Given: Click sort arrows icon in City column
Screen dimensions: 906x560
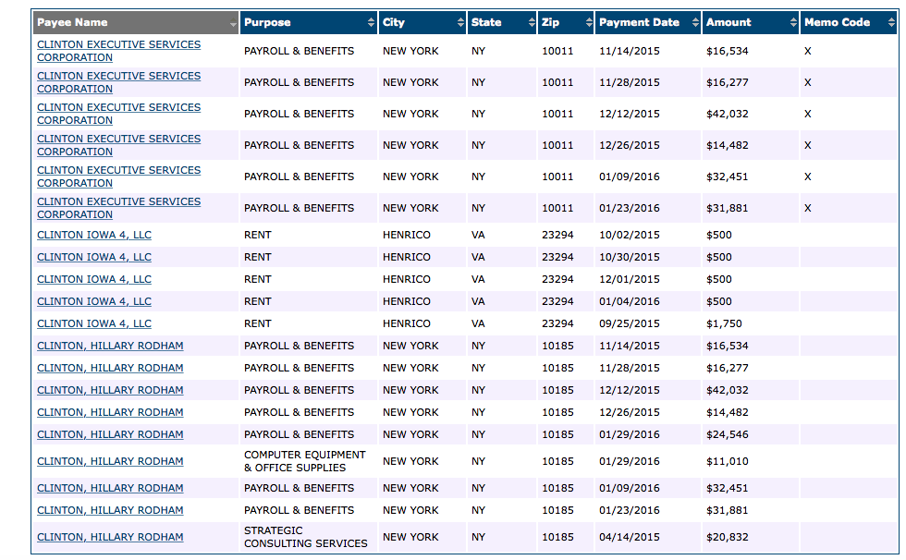Looking at the screenshot, I should [460, 22].
